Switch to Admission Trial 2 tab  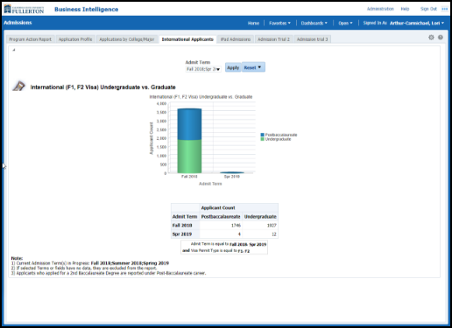pyautogui.click(x=273, y=39)
